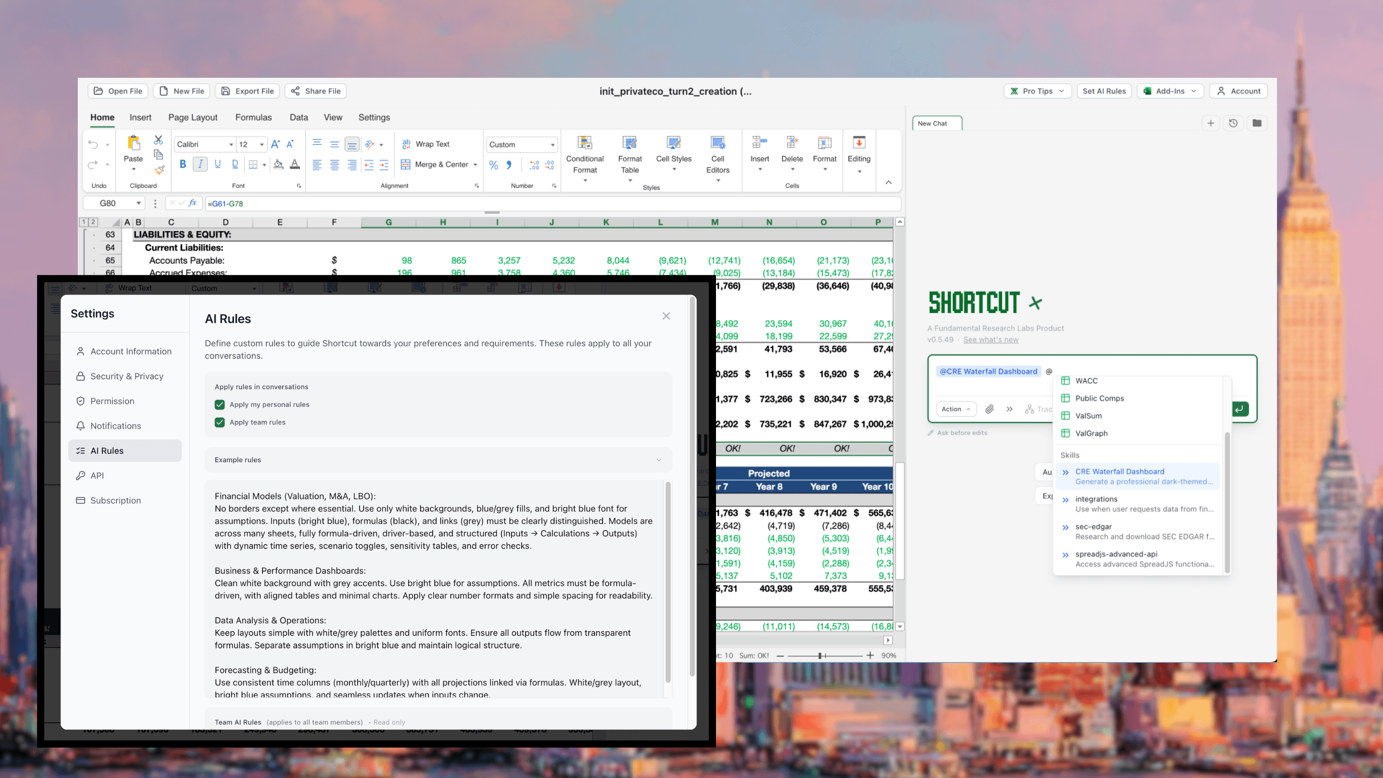Image resolution: width=1383 pixels, height=778 pixels.
Task: Click the Set AI Rules button
Action: pyautogui.click(x=1104, y=91)
